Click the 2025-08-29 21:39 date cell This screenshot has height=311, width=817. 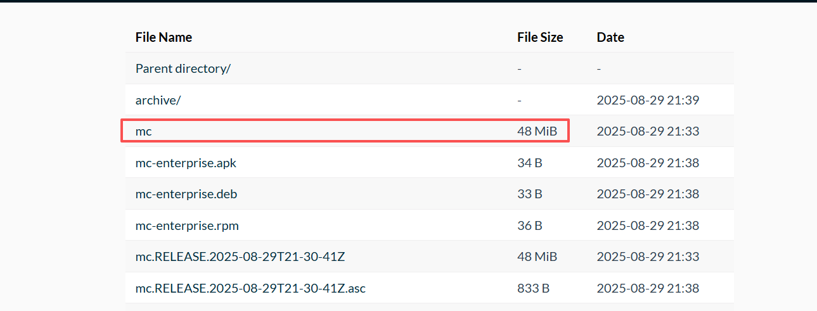point(648,100)
